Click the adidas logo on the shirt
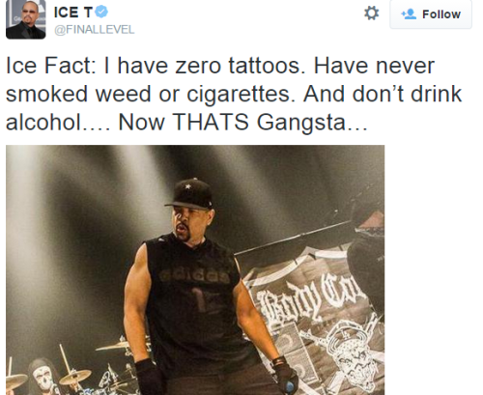Image resolution: width=483 pixels, height=395 pixels. (x=195, y=275)
